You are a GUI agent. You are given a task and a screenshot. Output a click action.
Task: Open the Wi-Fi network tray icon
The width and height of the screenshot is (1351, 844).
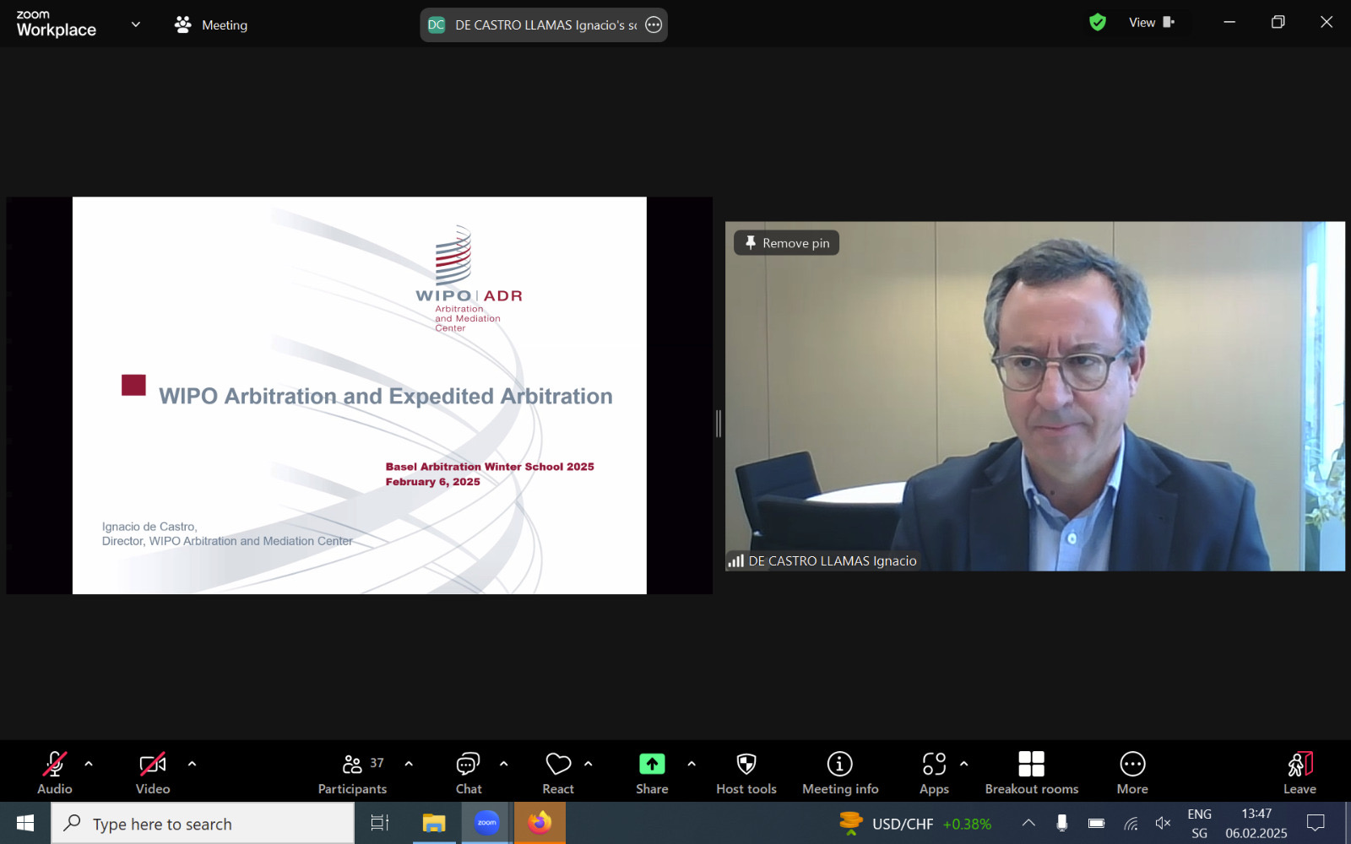click(1131, 823)
